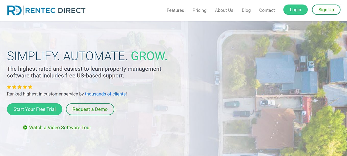Visit the Blog link in navigation
This screenshot has width=347, height=156.
pyautogui.click(x=246, y=10)
